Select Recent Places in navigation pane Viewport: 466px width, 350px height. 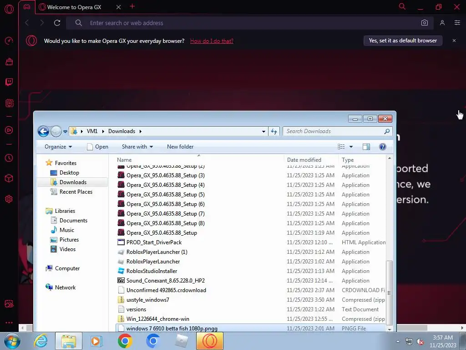[76, 192]
